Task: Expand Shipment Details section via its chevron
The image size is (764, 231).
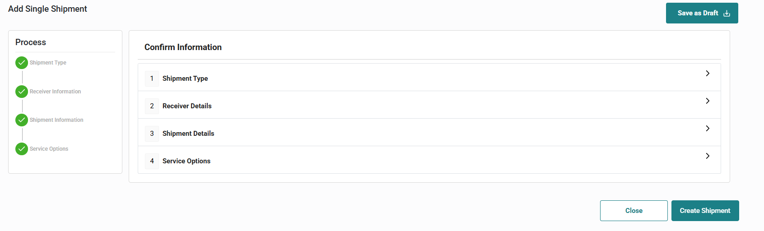Action: click(x=708, y=129)
